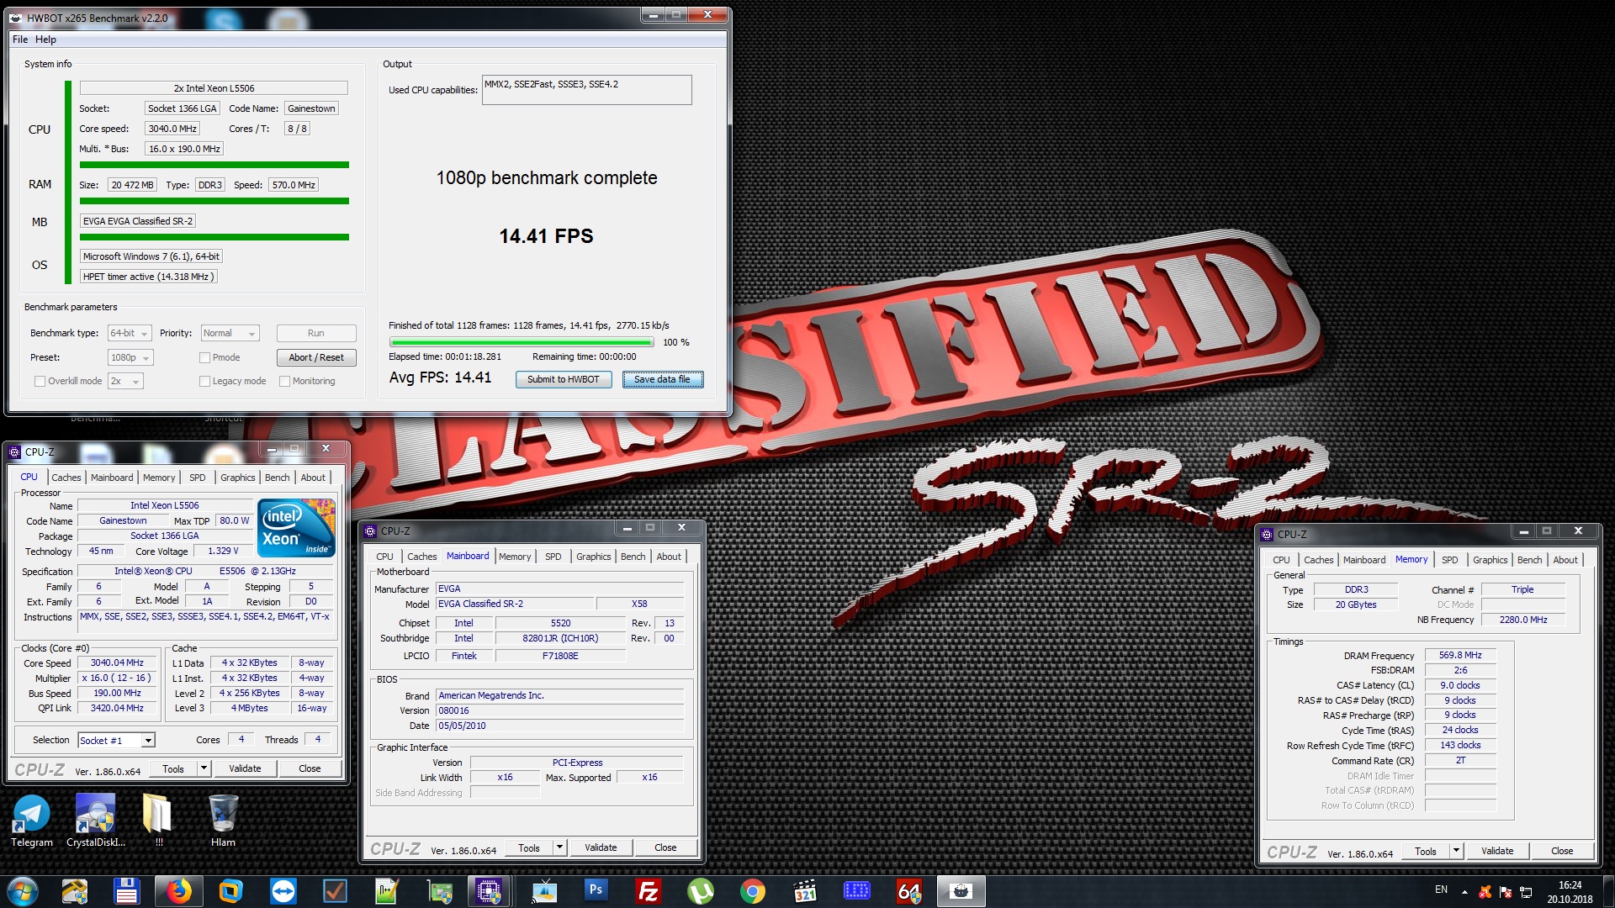The image size is (1615, 908).
Task: Open the '!!!' desktop folder
Action: coord(158,821)
